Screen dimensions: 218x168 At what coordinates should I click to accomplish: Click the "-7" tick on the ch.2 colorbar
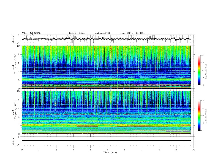(x=203, y=130)
